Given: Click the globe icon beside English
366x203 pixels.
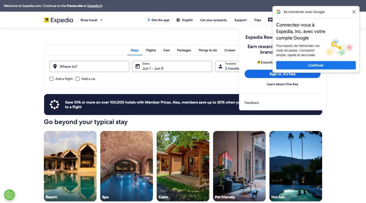Looking at the screenshot, I should pyautogui.click(x=178, y=20).
